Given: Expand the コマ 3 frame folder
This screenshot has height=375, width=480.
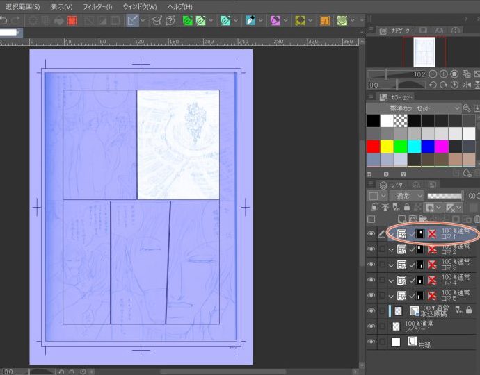Looking at the screenshot, I should coord(392,265).
